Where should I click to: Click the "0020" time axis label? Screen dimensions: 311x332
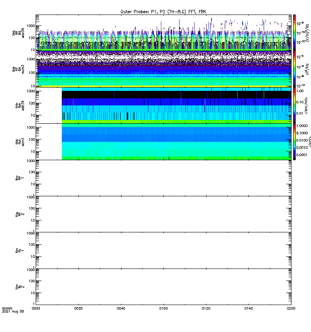pyautogui.click(x=78, y=308)
